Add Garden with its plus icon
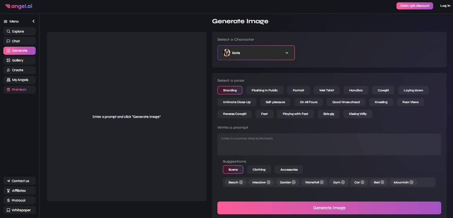Image resolution: width=453 pixels, height=218 pixels. (x=294, y=182)
